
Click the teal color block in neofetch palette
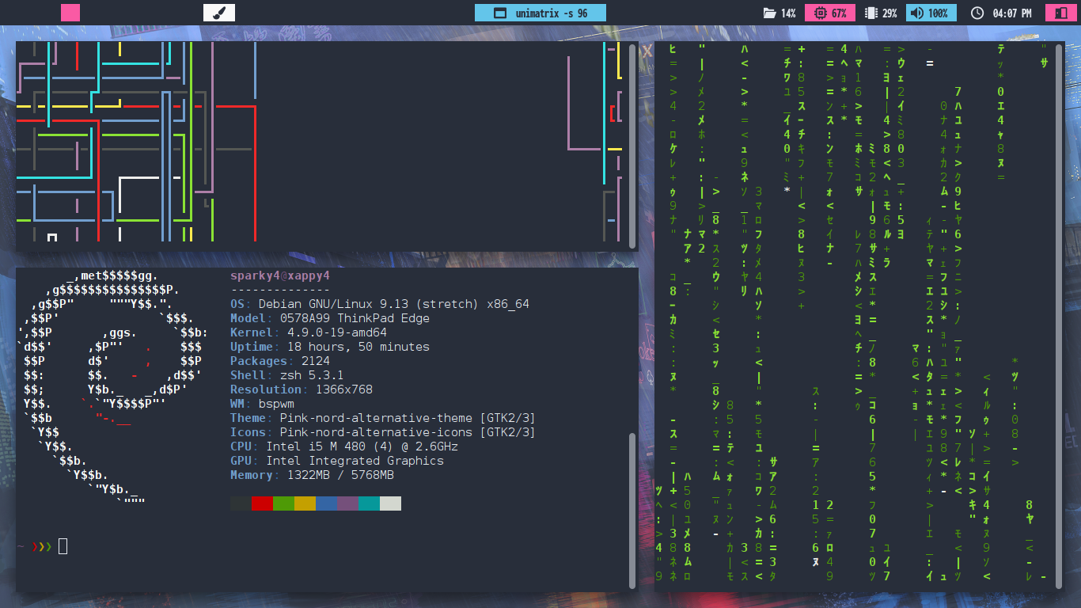tap(369, 503)
